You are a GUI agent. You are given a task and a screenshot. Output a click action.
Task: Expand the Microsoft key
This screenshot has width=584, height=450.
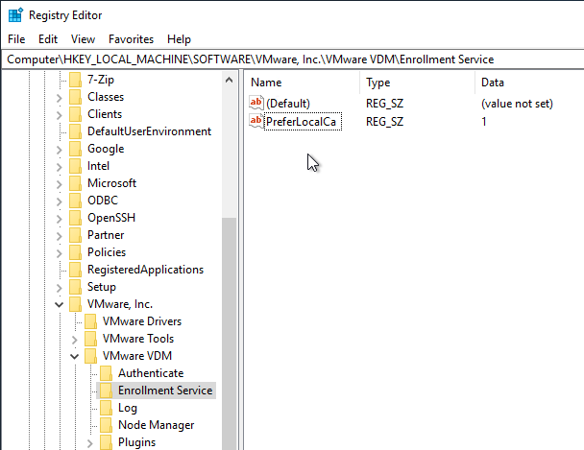60,183
